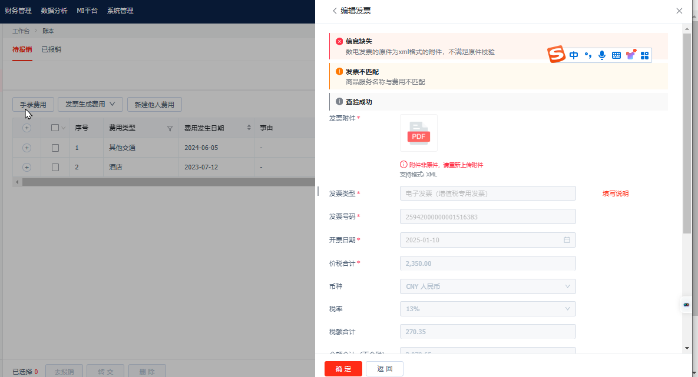Click the Sogou input method logo
The height and width of the screenshot is (377, 698).
tap(556, 54)
